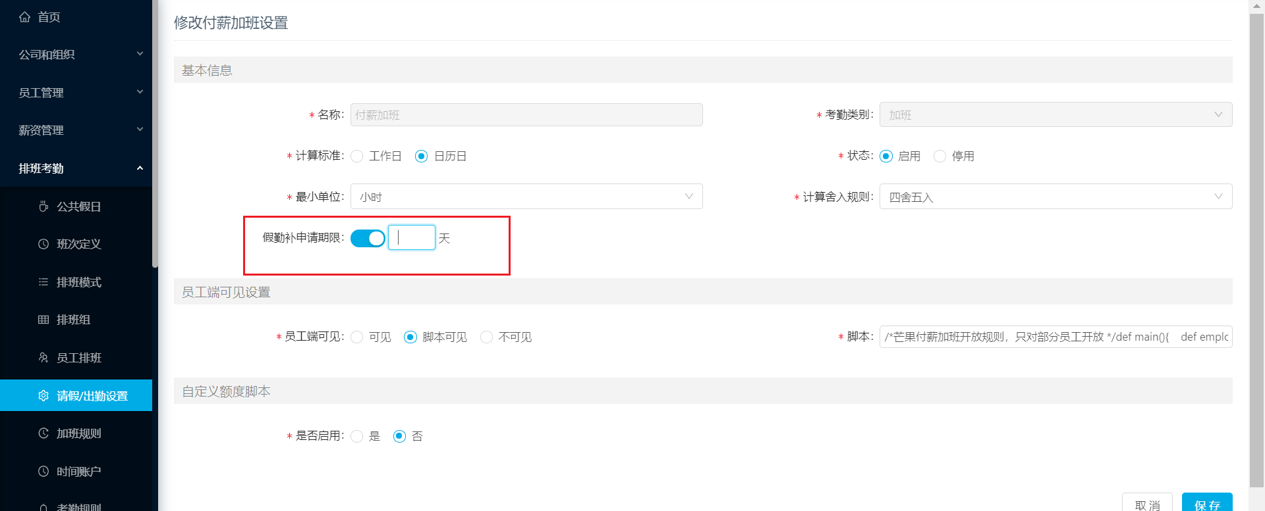The width and height of the screenshot is (1265, 511).
Task: Toggle the 假勤补申请期限 switch off
Action: coord(368,238)
